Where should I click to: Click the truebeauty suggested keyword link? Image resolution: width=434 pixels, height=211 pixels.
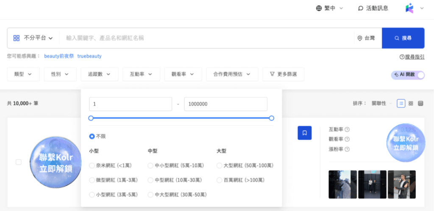point(89,56)
